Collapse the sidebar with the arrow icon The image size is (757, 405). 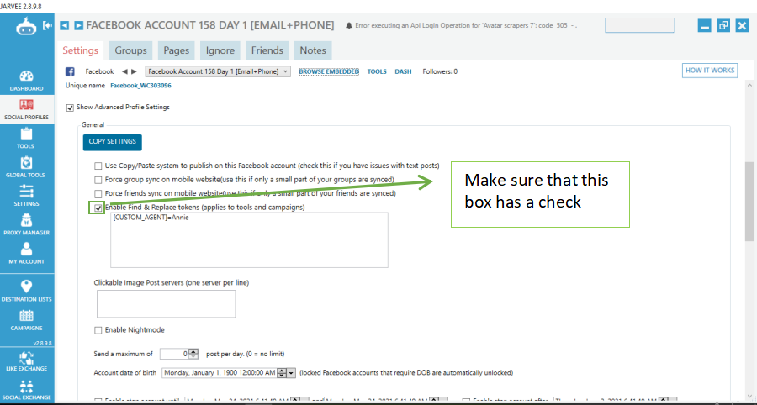click(x=47, y=25)
